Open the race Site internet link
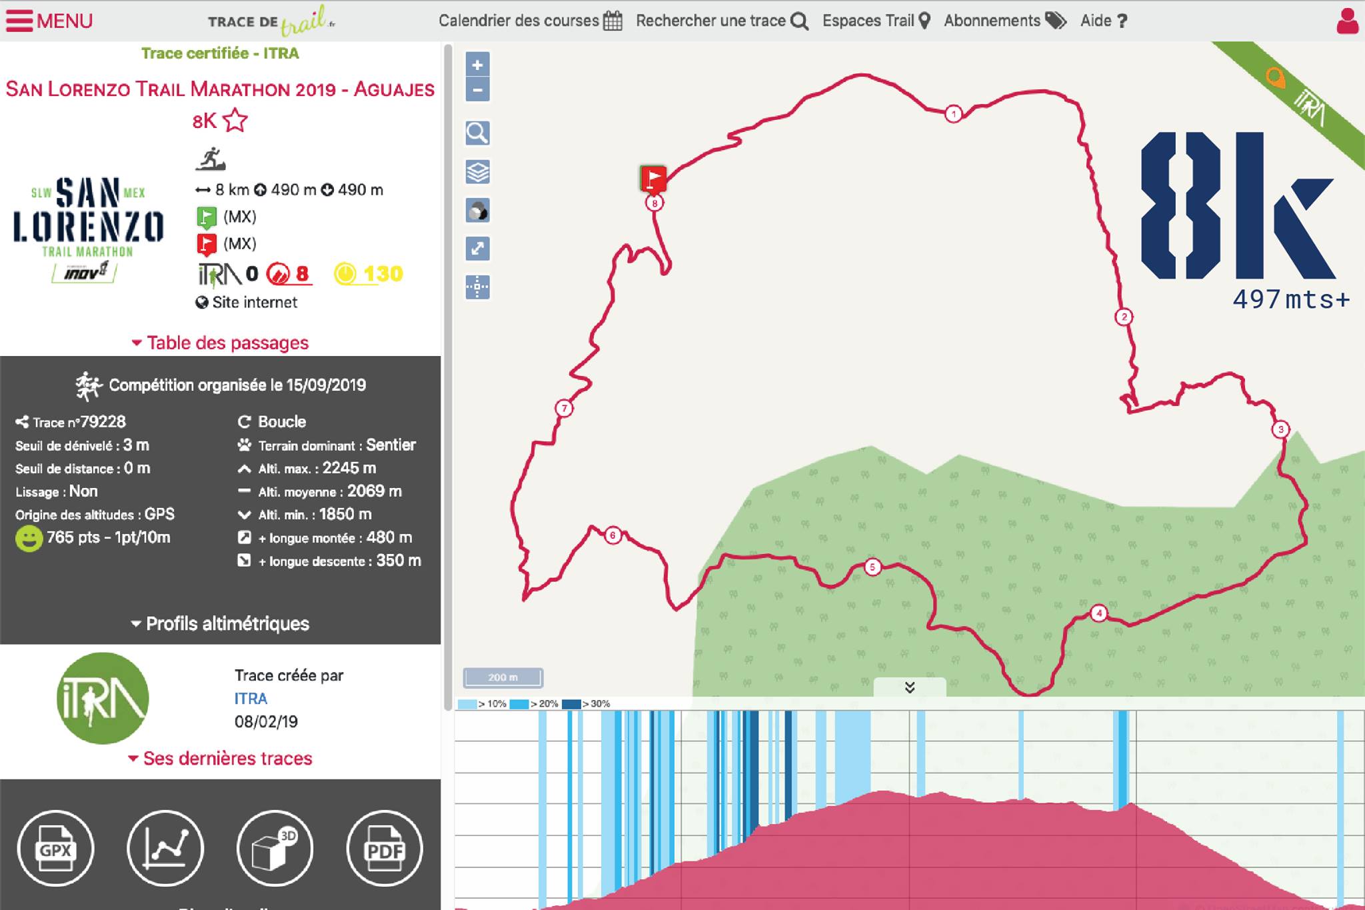 click(247, 303)
